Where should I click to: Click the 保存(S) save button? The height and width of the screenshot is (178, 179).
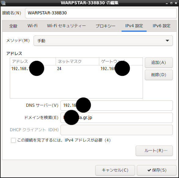157,170
